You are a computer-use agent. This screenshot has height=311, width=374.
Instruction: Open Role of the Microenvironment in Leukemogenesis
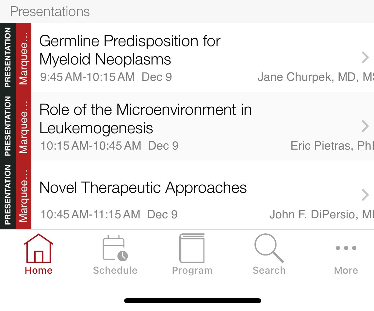tap(145, 119)
